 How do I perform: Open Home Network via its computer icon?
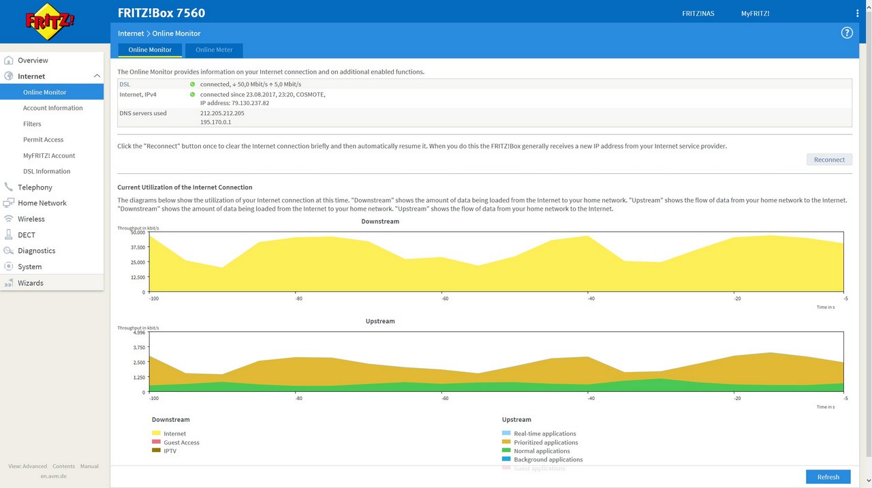pyautogui.click(x=9, y=203)
